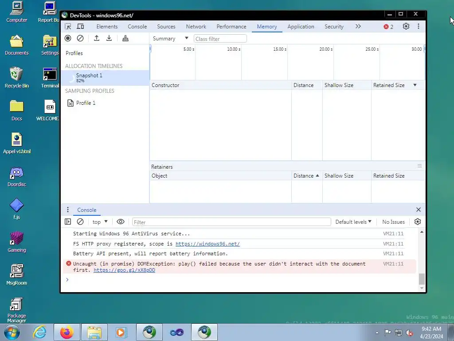Viewport: 454px width, 341px height.
Task: Open top JavaScript context dropdown
Action: [100, 222]
